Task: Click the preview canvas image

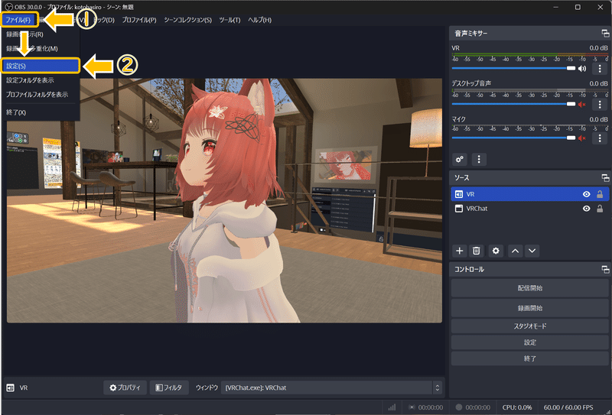Action: [224, 200]
